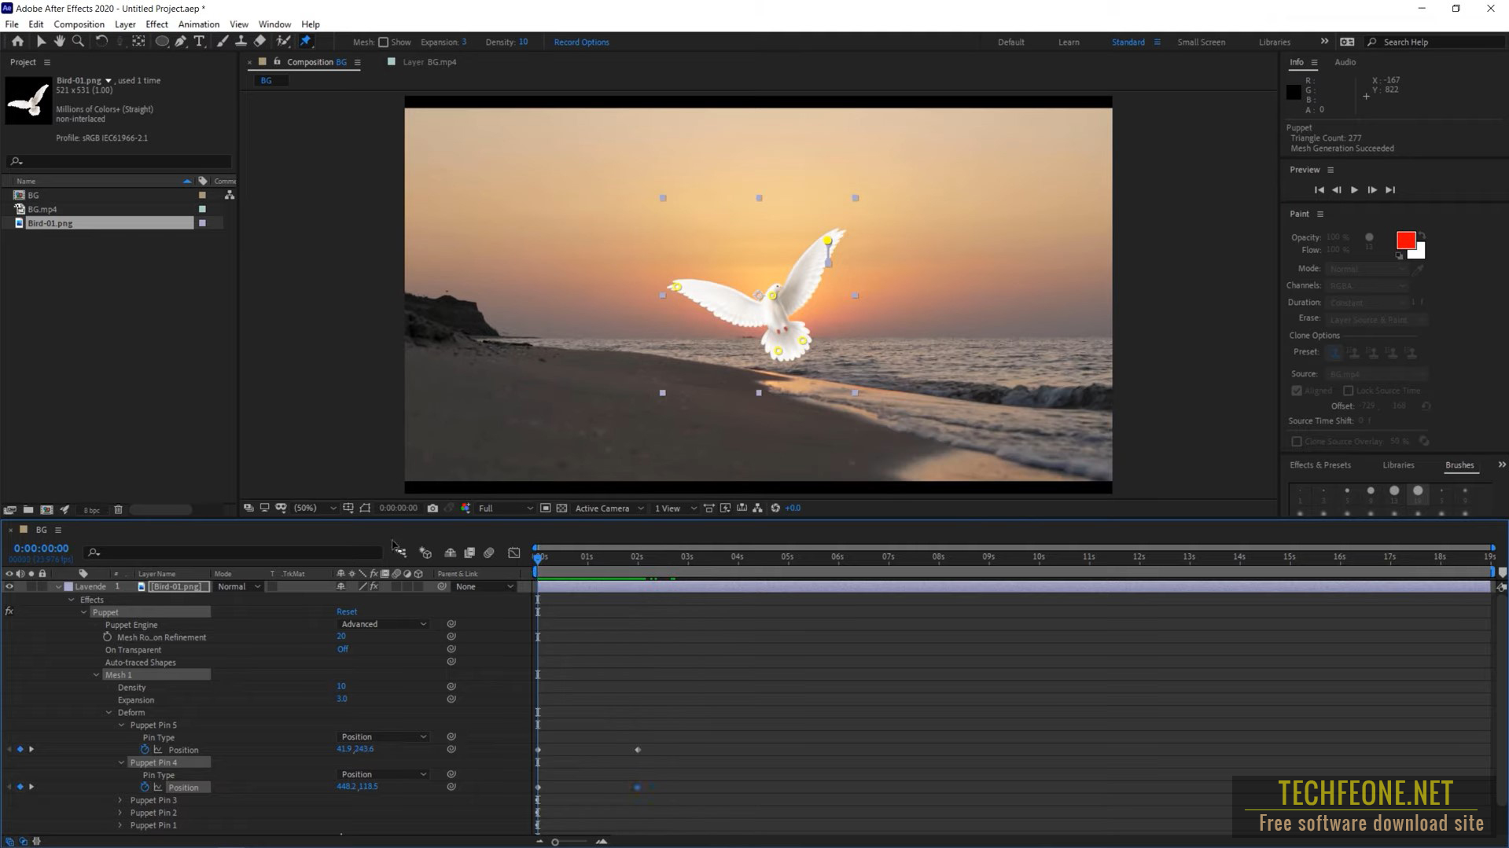This screenshot has width=1509, height=848.
Task: Open the Animation menu
Action: pos(198,24)
